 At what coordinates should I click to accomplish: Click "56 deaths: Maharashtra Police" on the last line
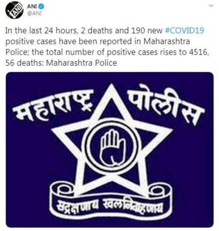61,63
